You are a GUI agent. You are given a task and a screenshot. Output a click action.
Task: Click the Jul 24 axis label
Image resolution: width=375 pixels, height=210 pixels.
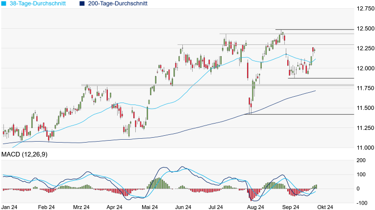pyautogui.click(x=219, y=207)
